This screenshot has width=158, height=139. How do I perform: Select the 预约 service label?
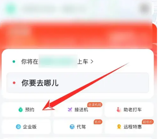tap(30, 110)
